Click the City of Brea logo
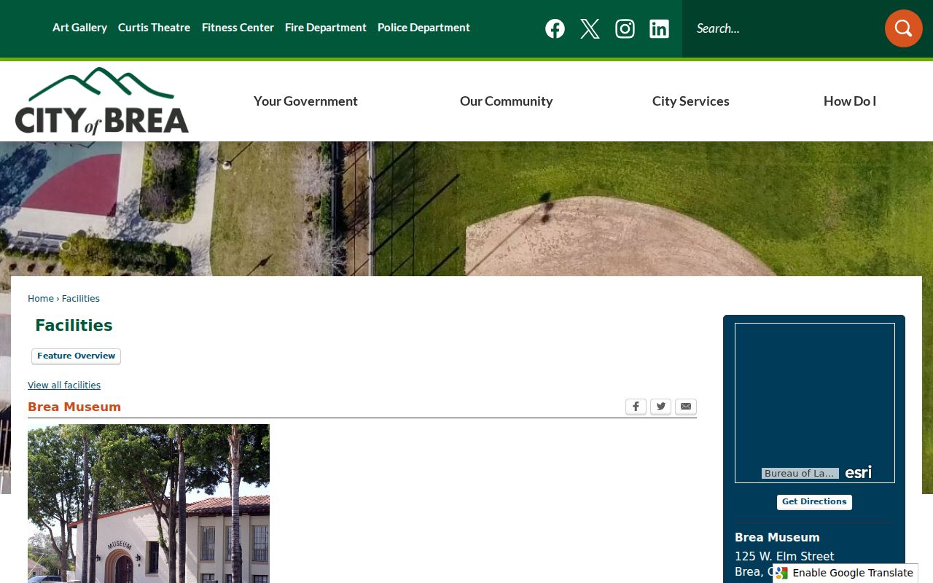The width and height of the screenshot is (933, 583). tap(102, 101)
